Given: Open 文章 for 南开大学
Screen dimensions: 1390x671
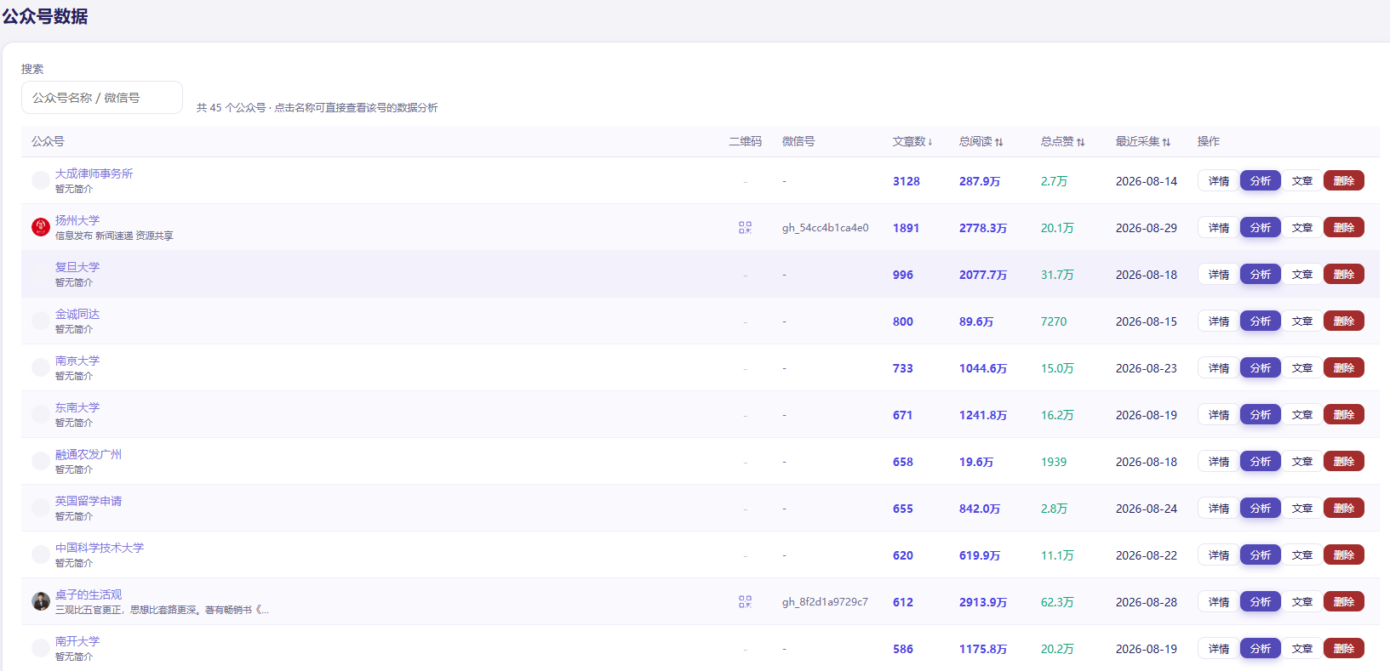Looking at the screenshot, I should [x=1302, y=649].
